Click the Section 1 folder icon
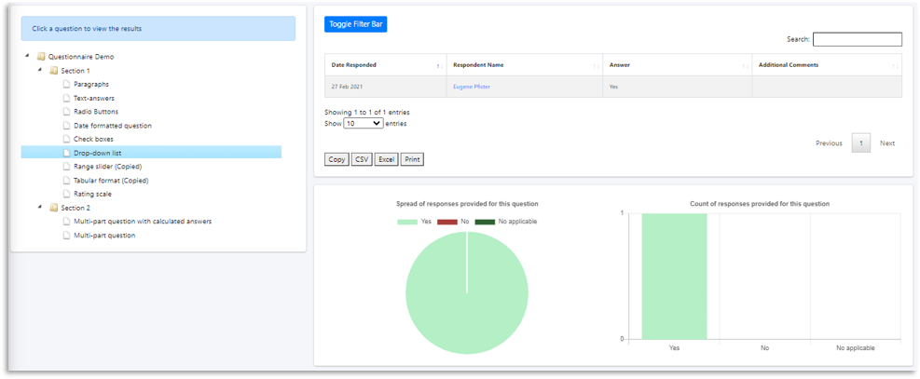This screenshot has width=920, height=379. (x=54, y=71)
